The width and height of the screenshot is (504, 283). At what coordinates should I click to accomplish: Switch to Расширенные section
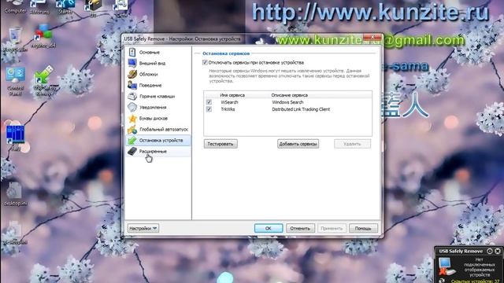tap(153, 151)
